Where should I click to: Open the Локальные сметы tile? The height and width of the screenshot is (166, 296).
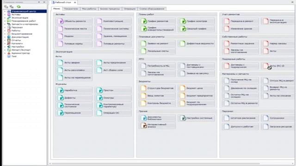point(157,51)
